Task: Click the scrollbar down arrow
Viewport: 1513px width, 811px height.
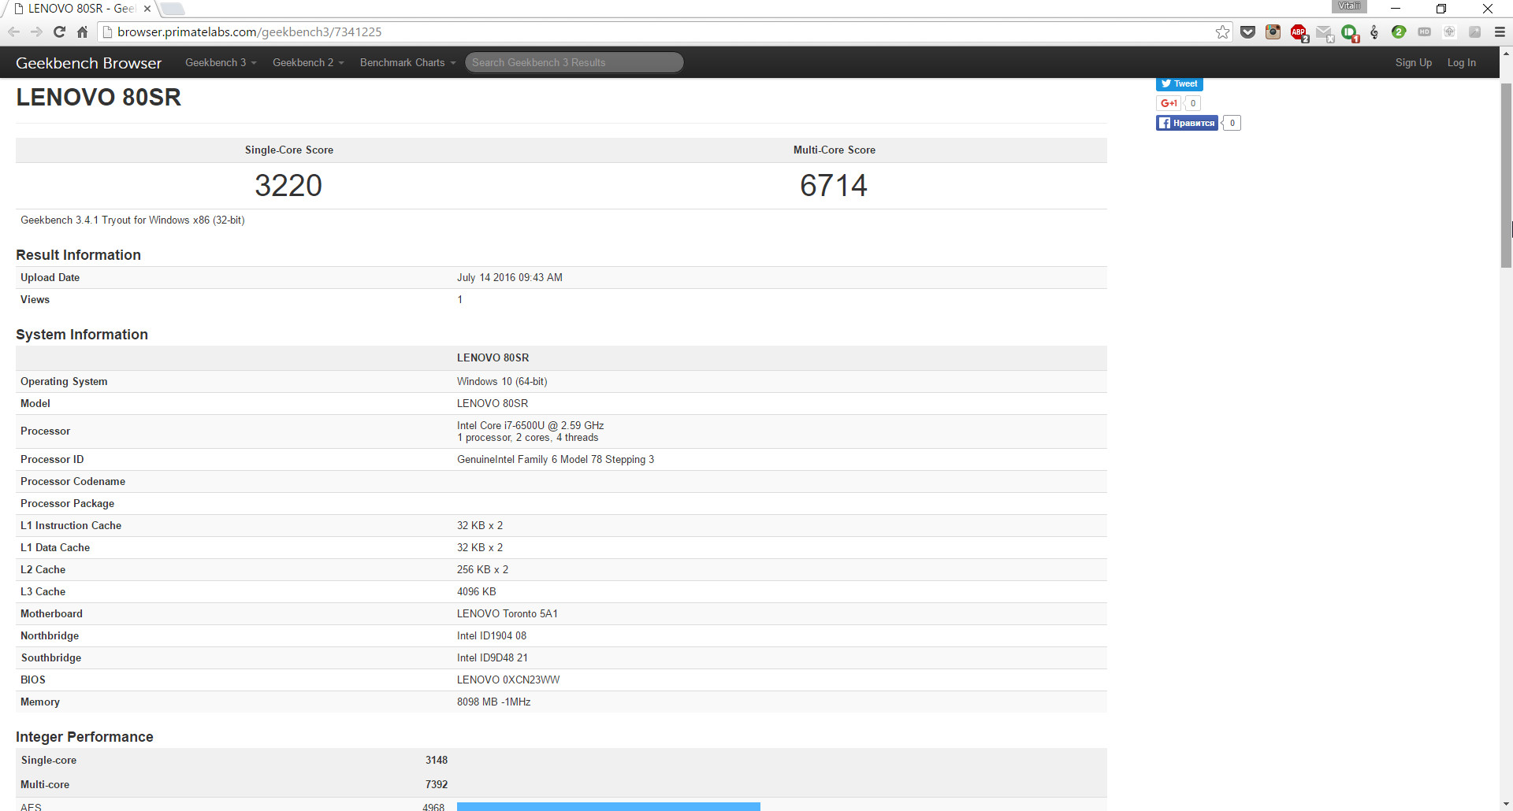Action: tap(1506, 805)
